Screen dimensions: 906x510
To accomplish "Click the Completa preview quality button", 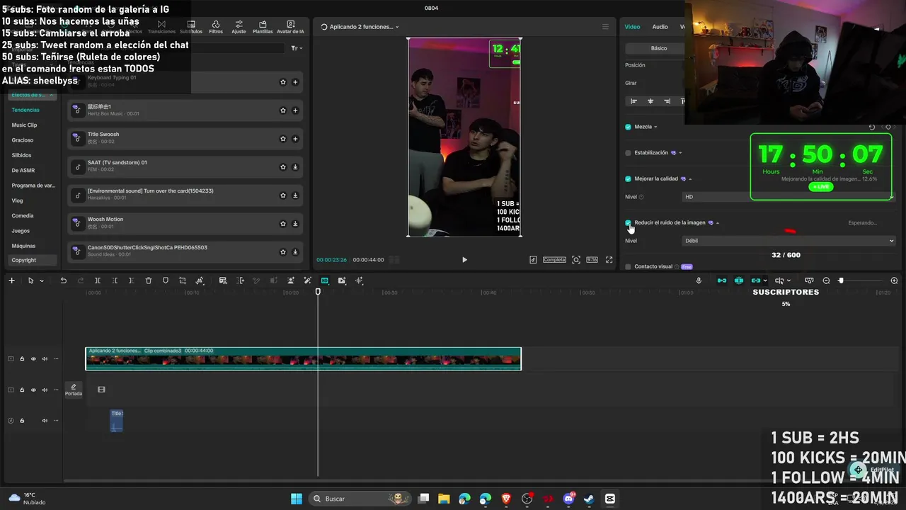I will tap(554, 260).
